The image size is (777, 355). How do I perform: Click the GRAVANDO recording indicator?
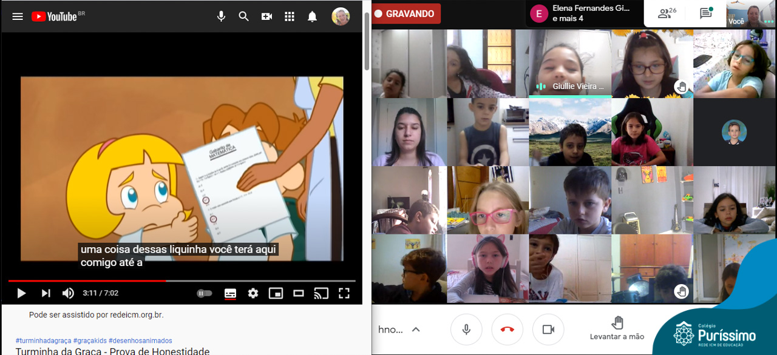pos(406,14)
